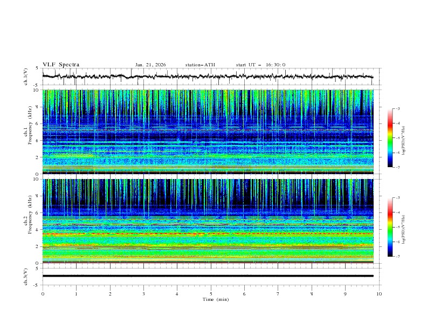Click the lower color scale bar for ch.2
The image size is (427, 330).
coord(390,227)
